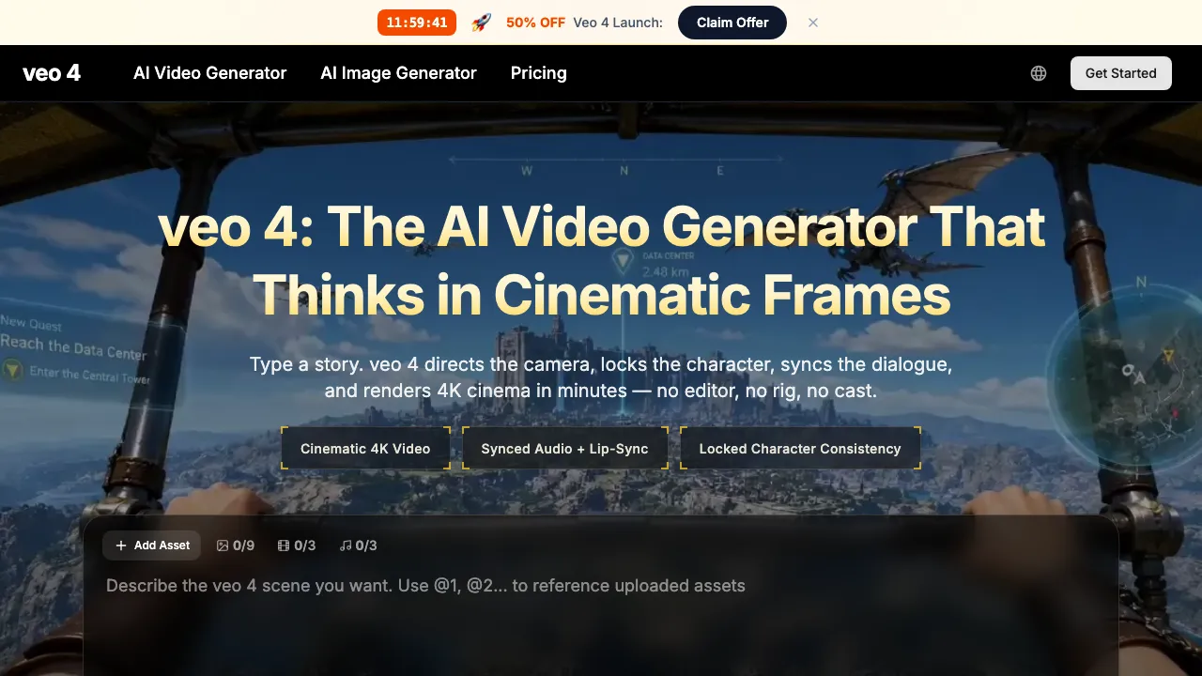Click the Add Asset button
Screen dimensions: 1202x676
coord(152,545)
